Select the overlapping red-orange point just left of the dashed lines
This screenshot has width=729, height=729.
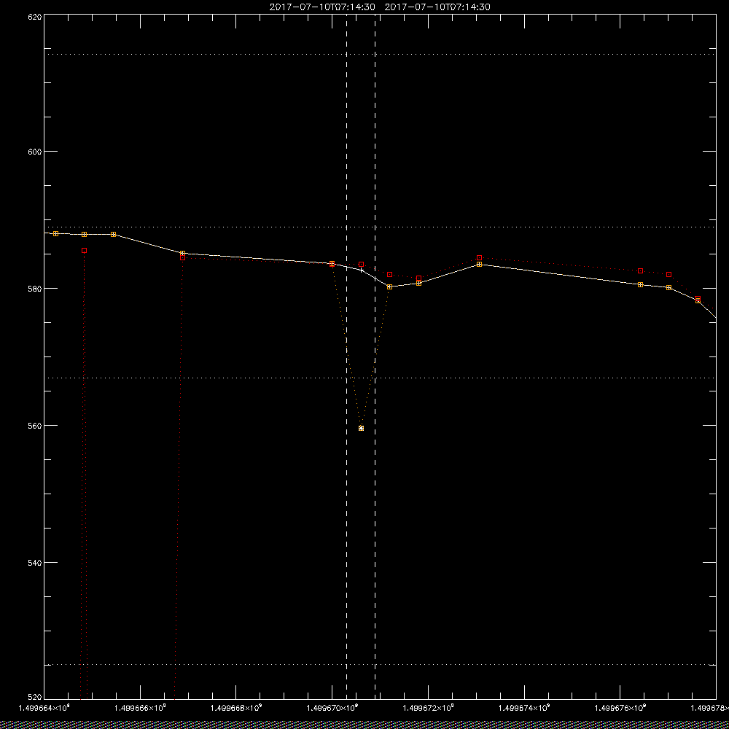tap(332, 264)
